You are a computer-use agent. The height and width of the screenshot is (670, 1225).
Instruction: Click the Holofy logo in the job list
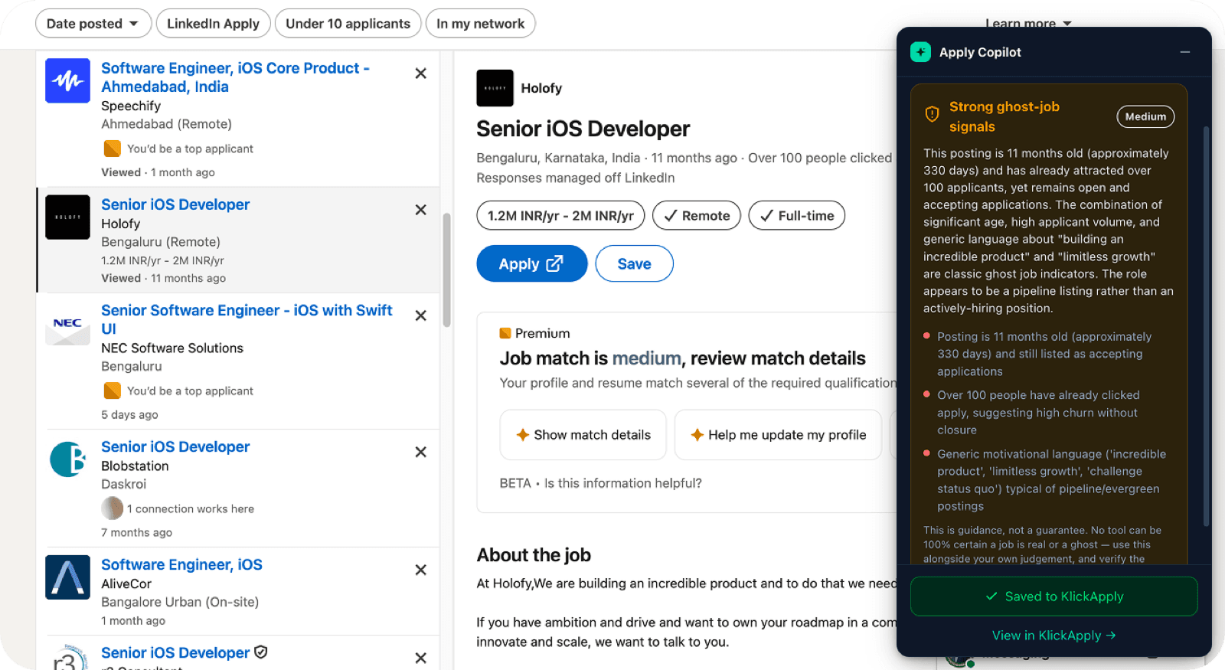67,217
